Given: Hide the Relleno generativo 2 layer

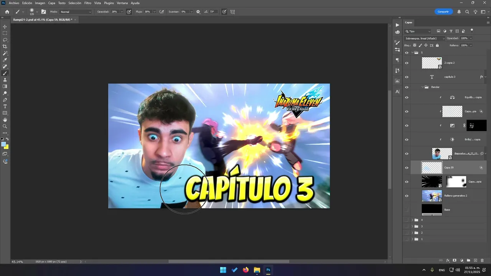Looking at the screenshot, I should coord(407,195).
